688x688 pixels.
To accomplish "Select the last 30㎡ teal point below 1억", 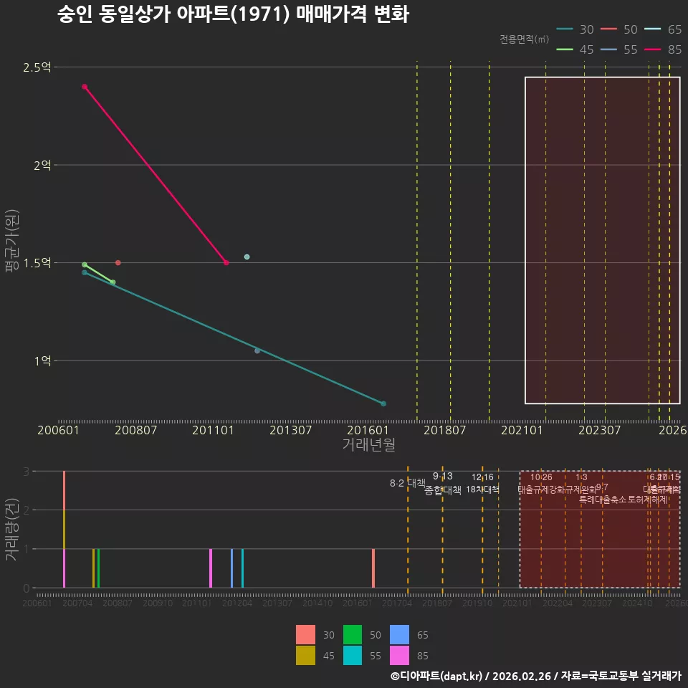I will [x=383, y=403].
